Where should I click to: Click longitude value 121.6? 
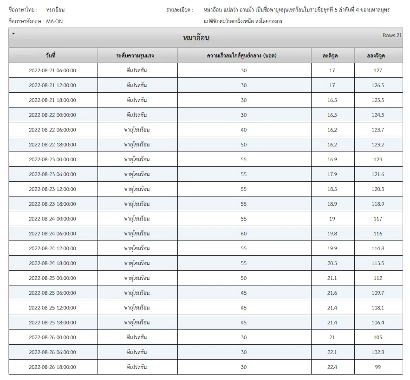[378, 174]
